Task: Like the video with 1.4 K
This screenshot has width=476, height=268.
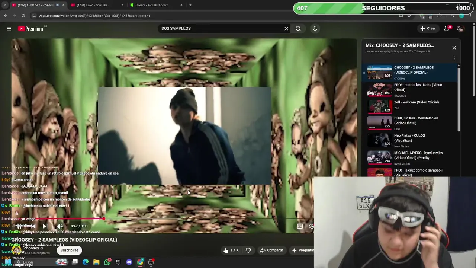Action: pyautogui.click(x=231, y=250)
